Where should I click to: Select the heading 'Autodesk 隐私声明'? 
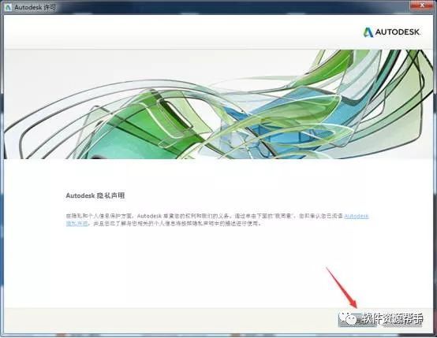(95, 195)
